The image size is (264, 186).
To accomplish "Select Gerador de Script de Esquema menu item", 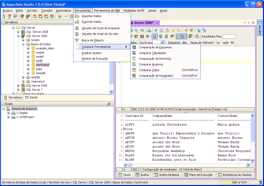I will (102, 28).
